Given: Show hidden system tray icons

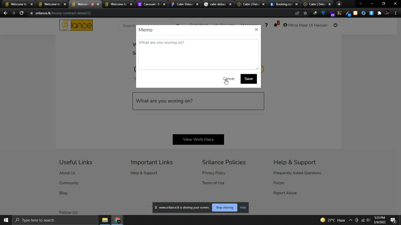Looking at the screenshot, I should pyautogui.click(x=350, y=220).
